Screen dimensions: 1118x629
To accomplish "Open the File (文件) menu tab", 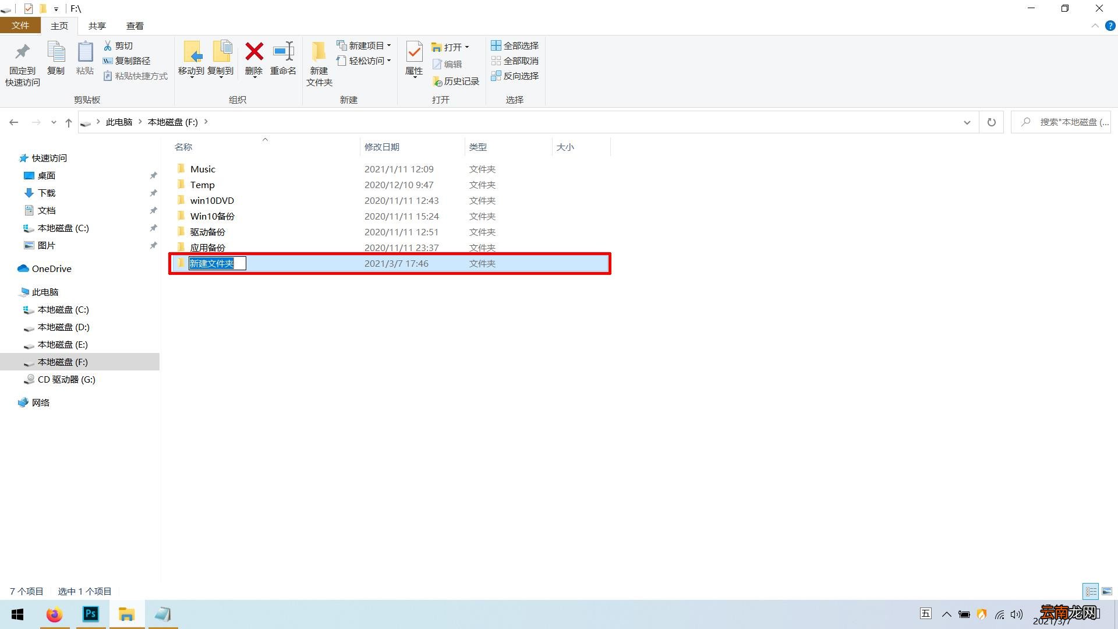I will [20, 26].
